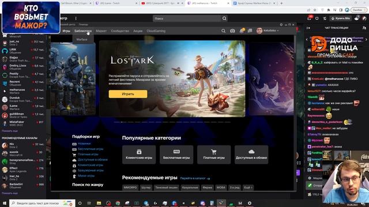The width and height of the screenshot is (369, 207).
Task: Open launcher notifications icon with yellow badge
Action: (242, 30)
